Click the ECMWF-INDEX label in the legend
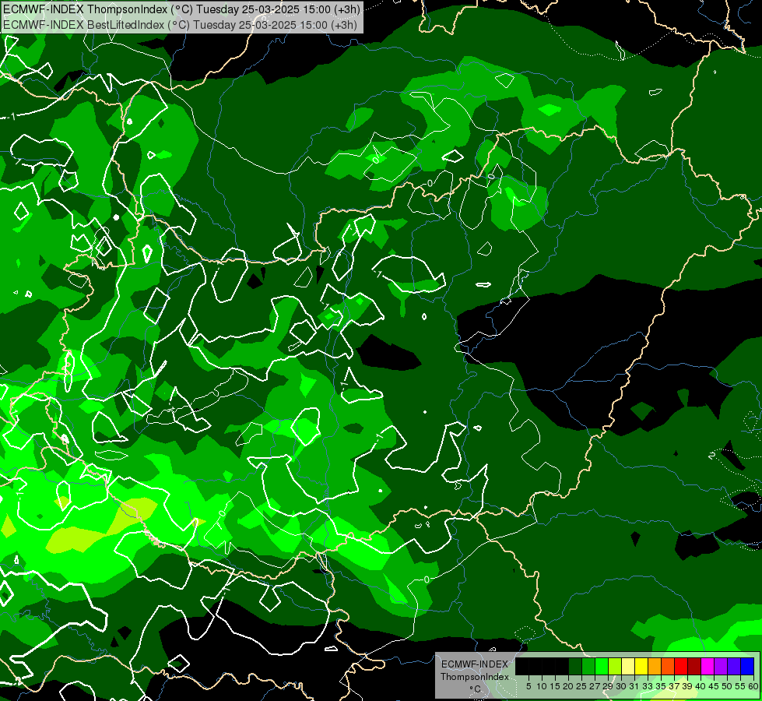Screen dimensions: 762x701 point(475,664)
